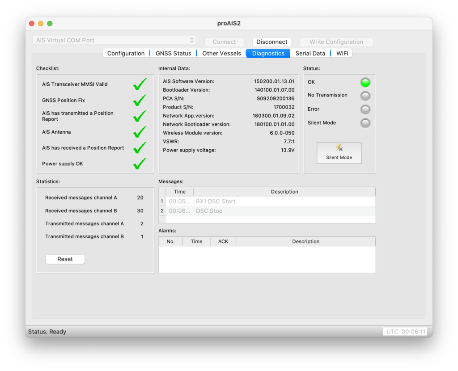Click the time cell 00:06 in Messages
Image resolution: width=458 pixels, height=371 pixels.
pyautogui.click(x=179, y=211)
